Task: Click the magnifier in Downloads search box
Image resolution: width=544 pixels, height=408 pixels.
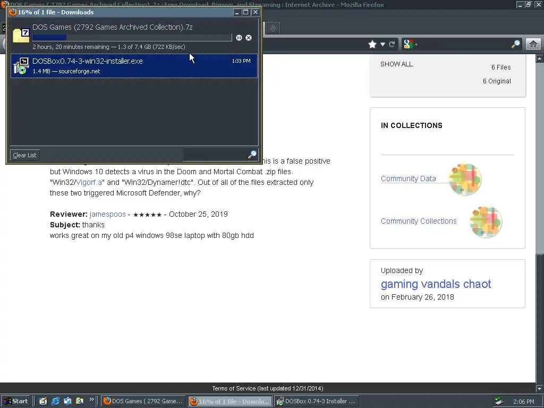Action: click(x=252, y=155)
